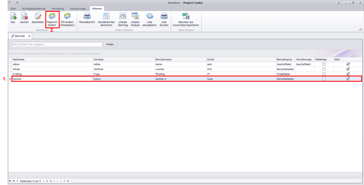This screenshot has width=364, height=185.
Task: Refresh list with Liste aktualisieren
Action: click(x=150, y=16)
